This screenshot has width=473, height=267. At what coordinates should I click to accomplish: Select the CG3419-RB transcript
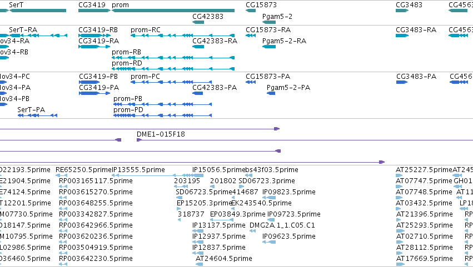click(x=94, y=36)
